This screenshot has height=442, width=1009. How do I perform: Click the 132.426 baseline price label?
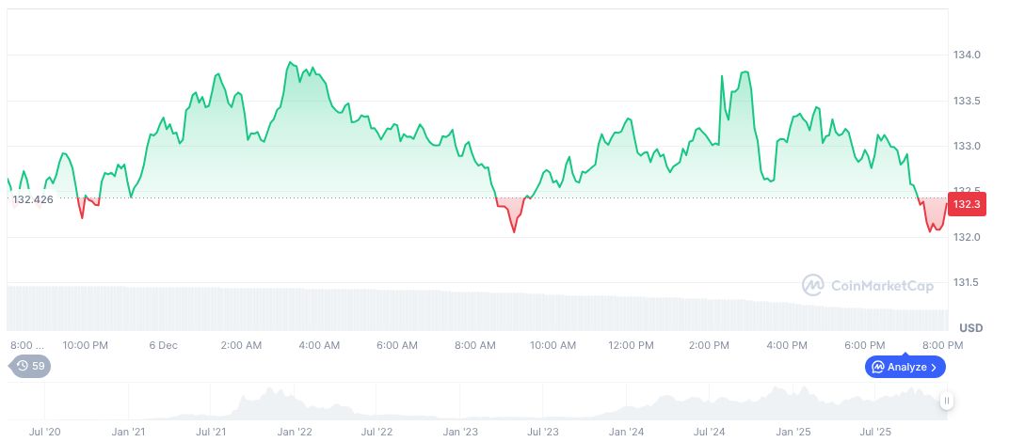click(33, 199)
